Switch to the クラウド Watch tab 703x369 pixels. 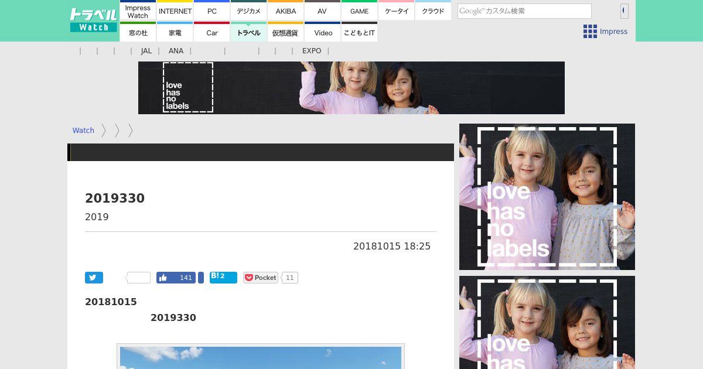click(434, 11)
